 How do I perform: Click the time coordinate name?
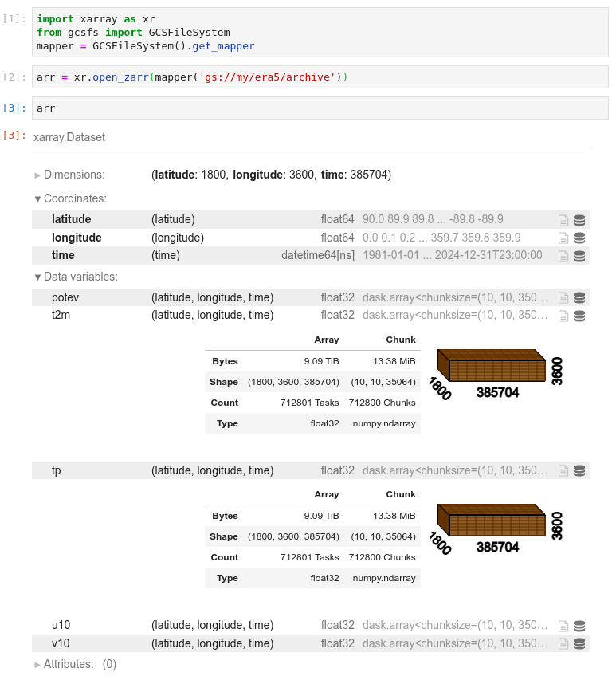(x=63, y=255)
